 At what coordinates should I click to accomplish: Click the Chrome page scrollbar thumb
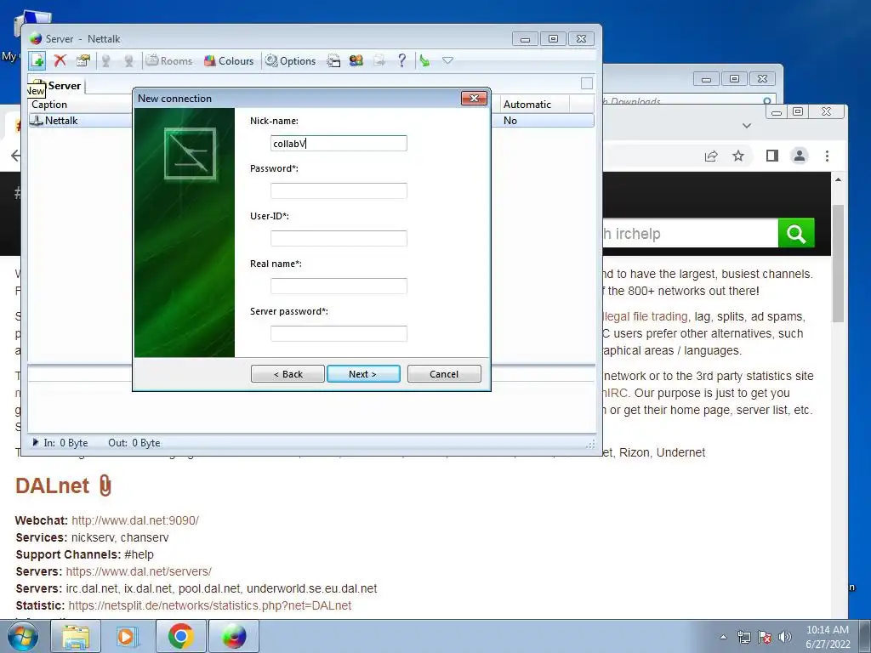click(x=838, y=263)
